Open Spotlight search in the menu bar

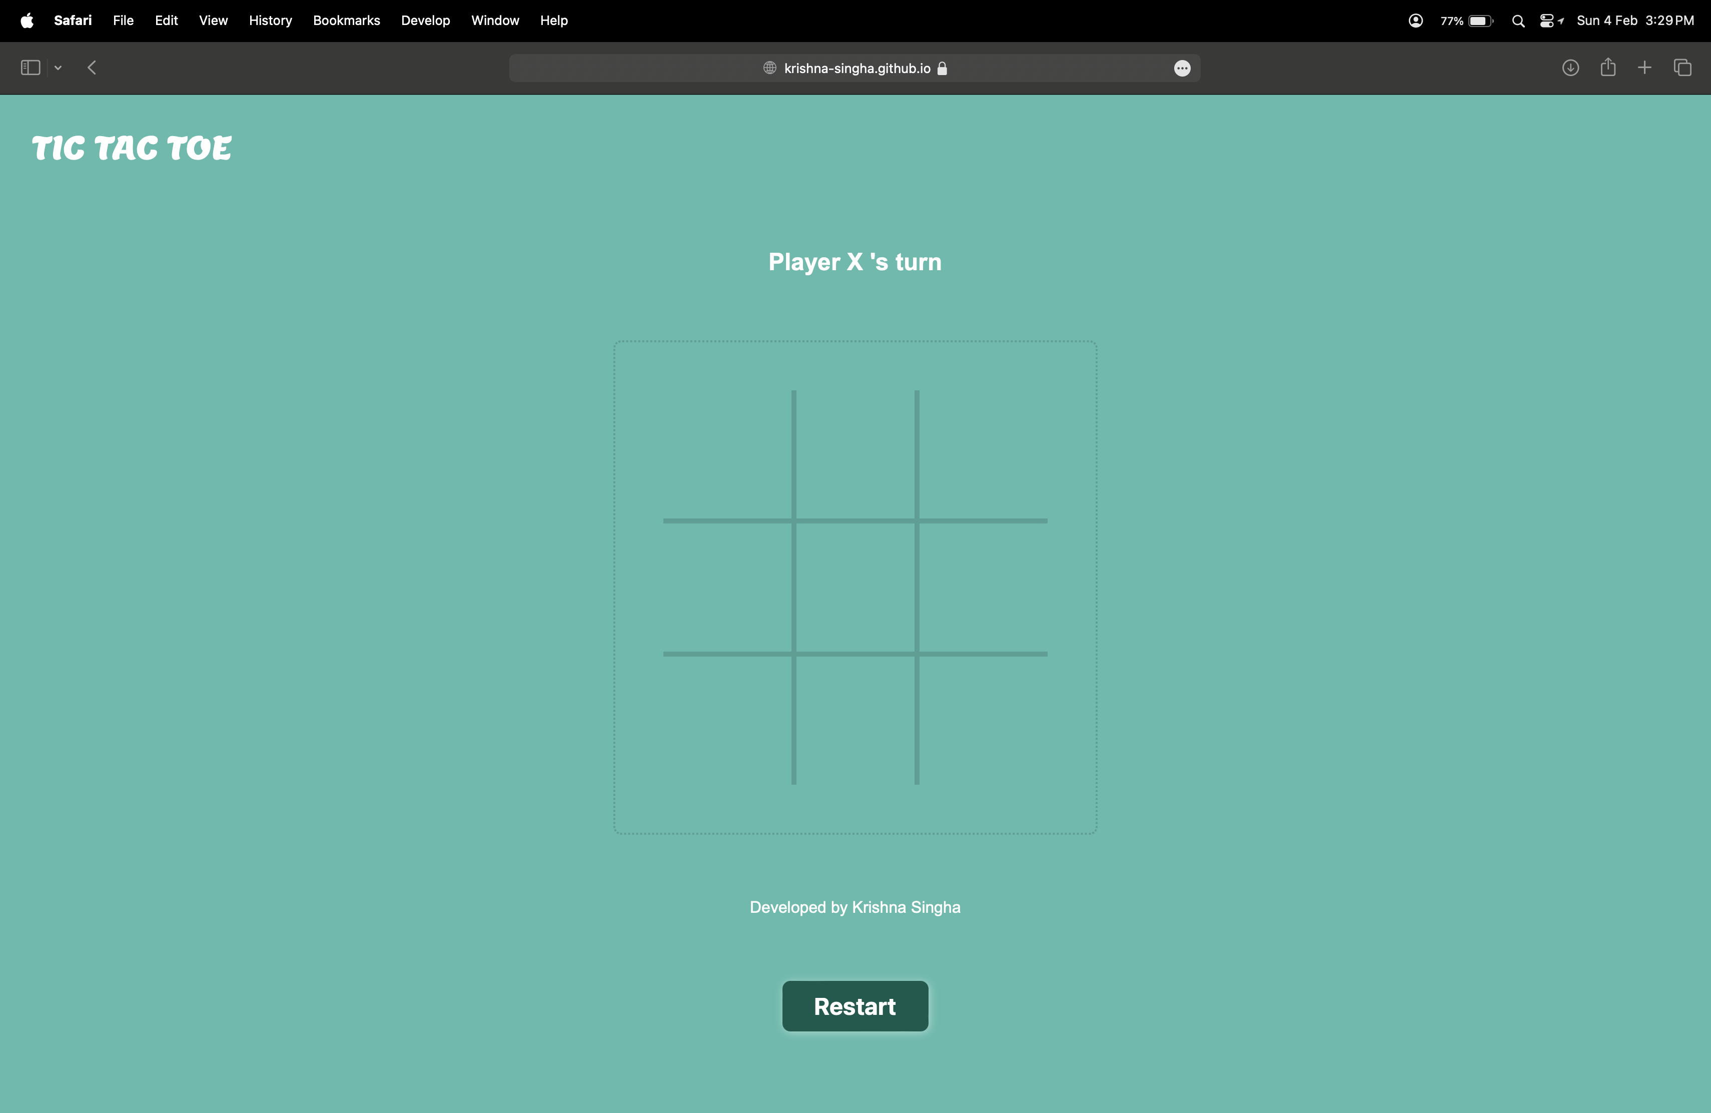(1518, 21)
